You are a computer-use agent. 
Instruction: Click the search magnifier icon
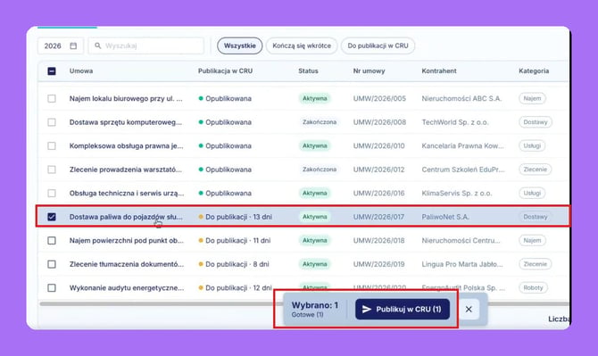click(97, 46)
